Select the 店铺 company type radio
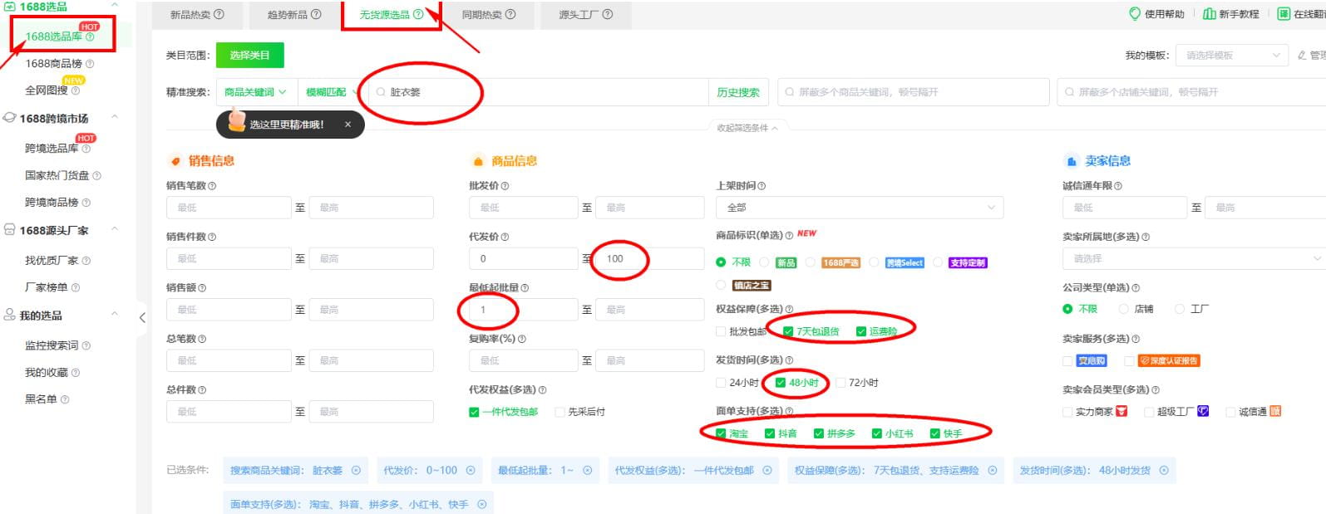The height and width of the screenshot is (514, 1326). click(x=1124, y=309)
